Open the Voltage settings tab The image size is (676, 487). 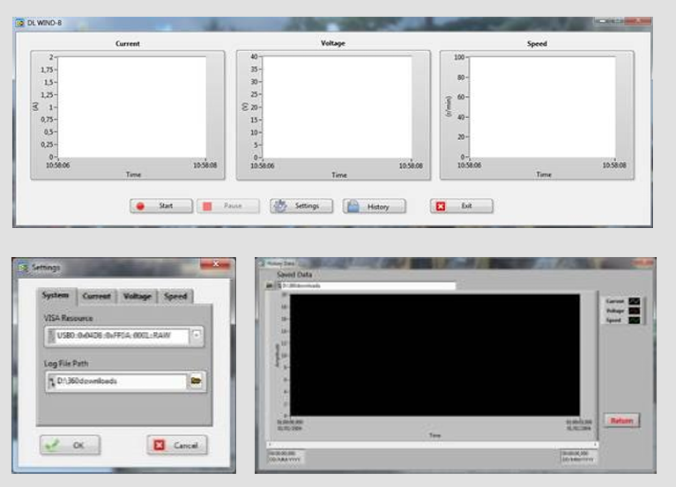point(137,297)
